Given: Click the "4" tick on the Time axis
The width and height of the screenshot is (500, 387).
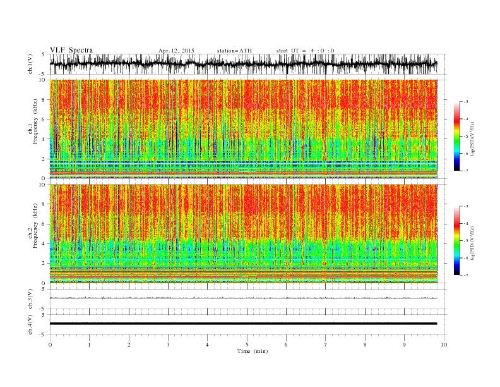Looking at the screenshot, I should pos(207,345).
